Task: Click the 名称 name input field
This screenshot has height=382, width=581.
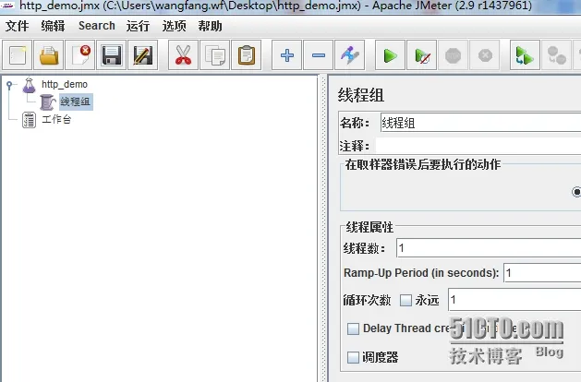Action: 480,123
